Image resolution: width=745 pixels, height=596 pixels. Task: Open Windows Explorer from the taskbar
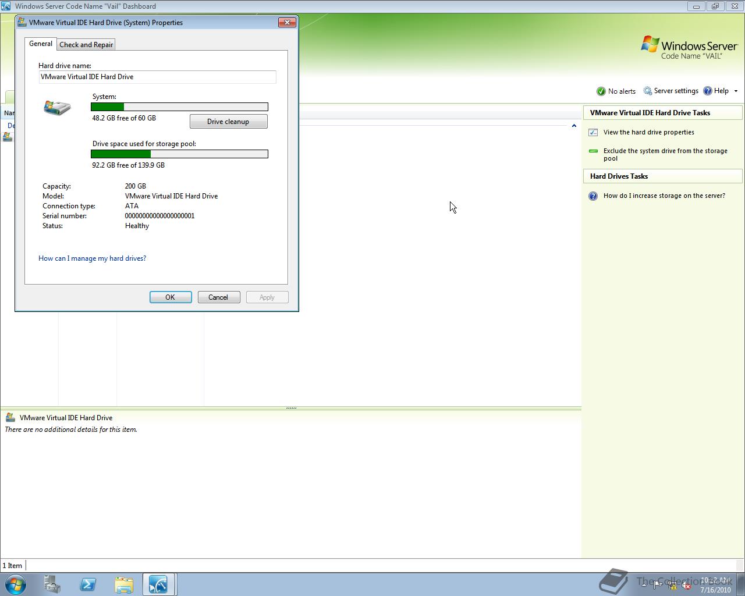pyautogui.click(x=123, y=584)
